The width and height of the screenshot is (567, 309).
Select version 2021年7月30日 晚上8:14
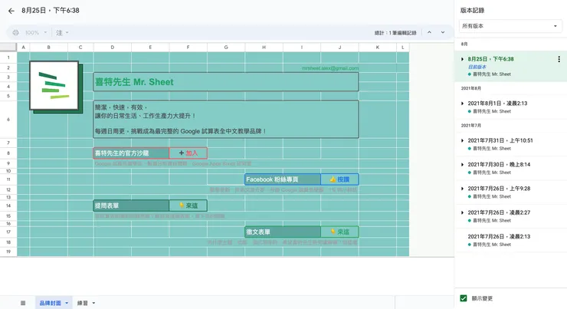510,168
